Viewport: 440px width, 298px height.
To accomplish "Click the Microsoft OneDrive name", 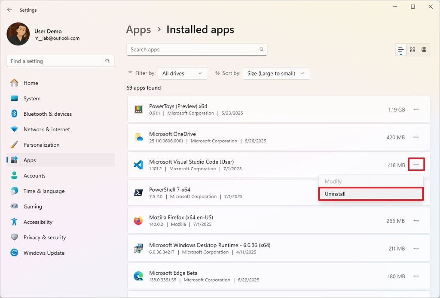I will [173, 134].
